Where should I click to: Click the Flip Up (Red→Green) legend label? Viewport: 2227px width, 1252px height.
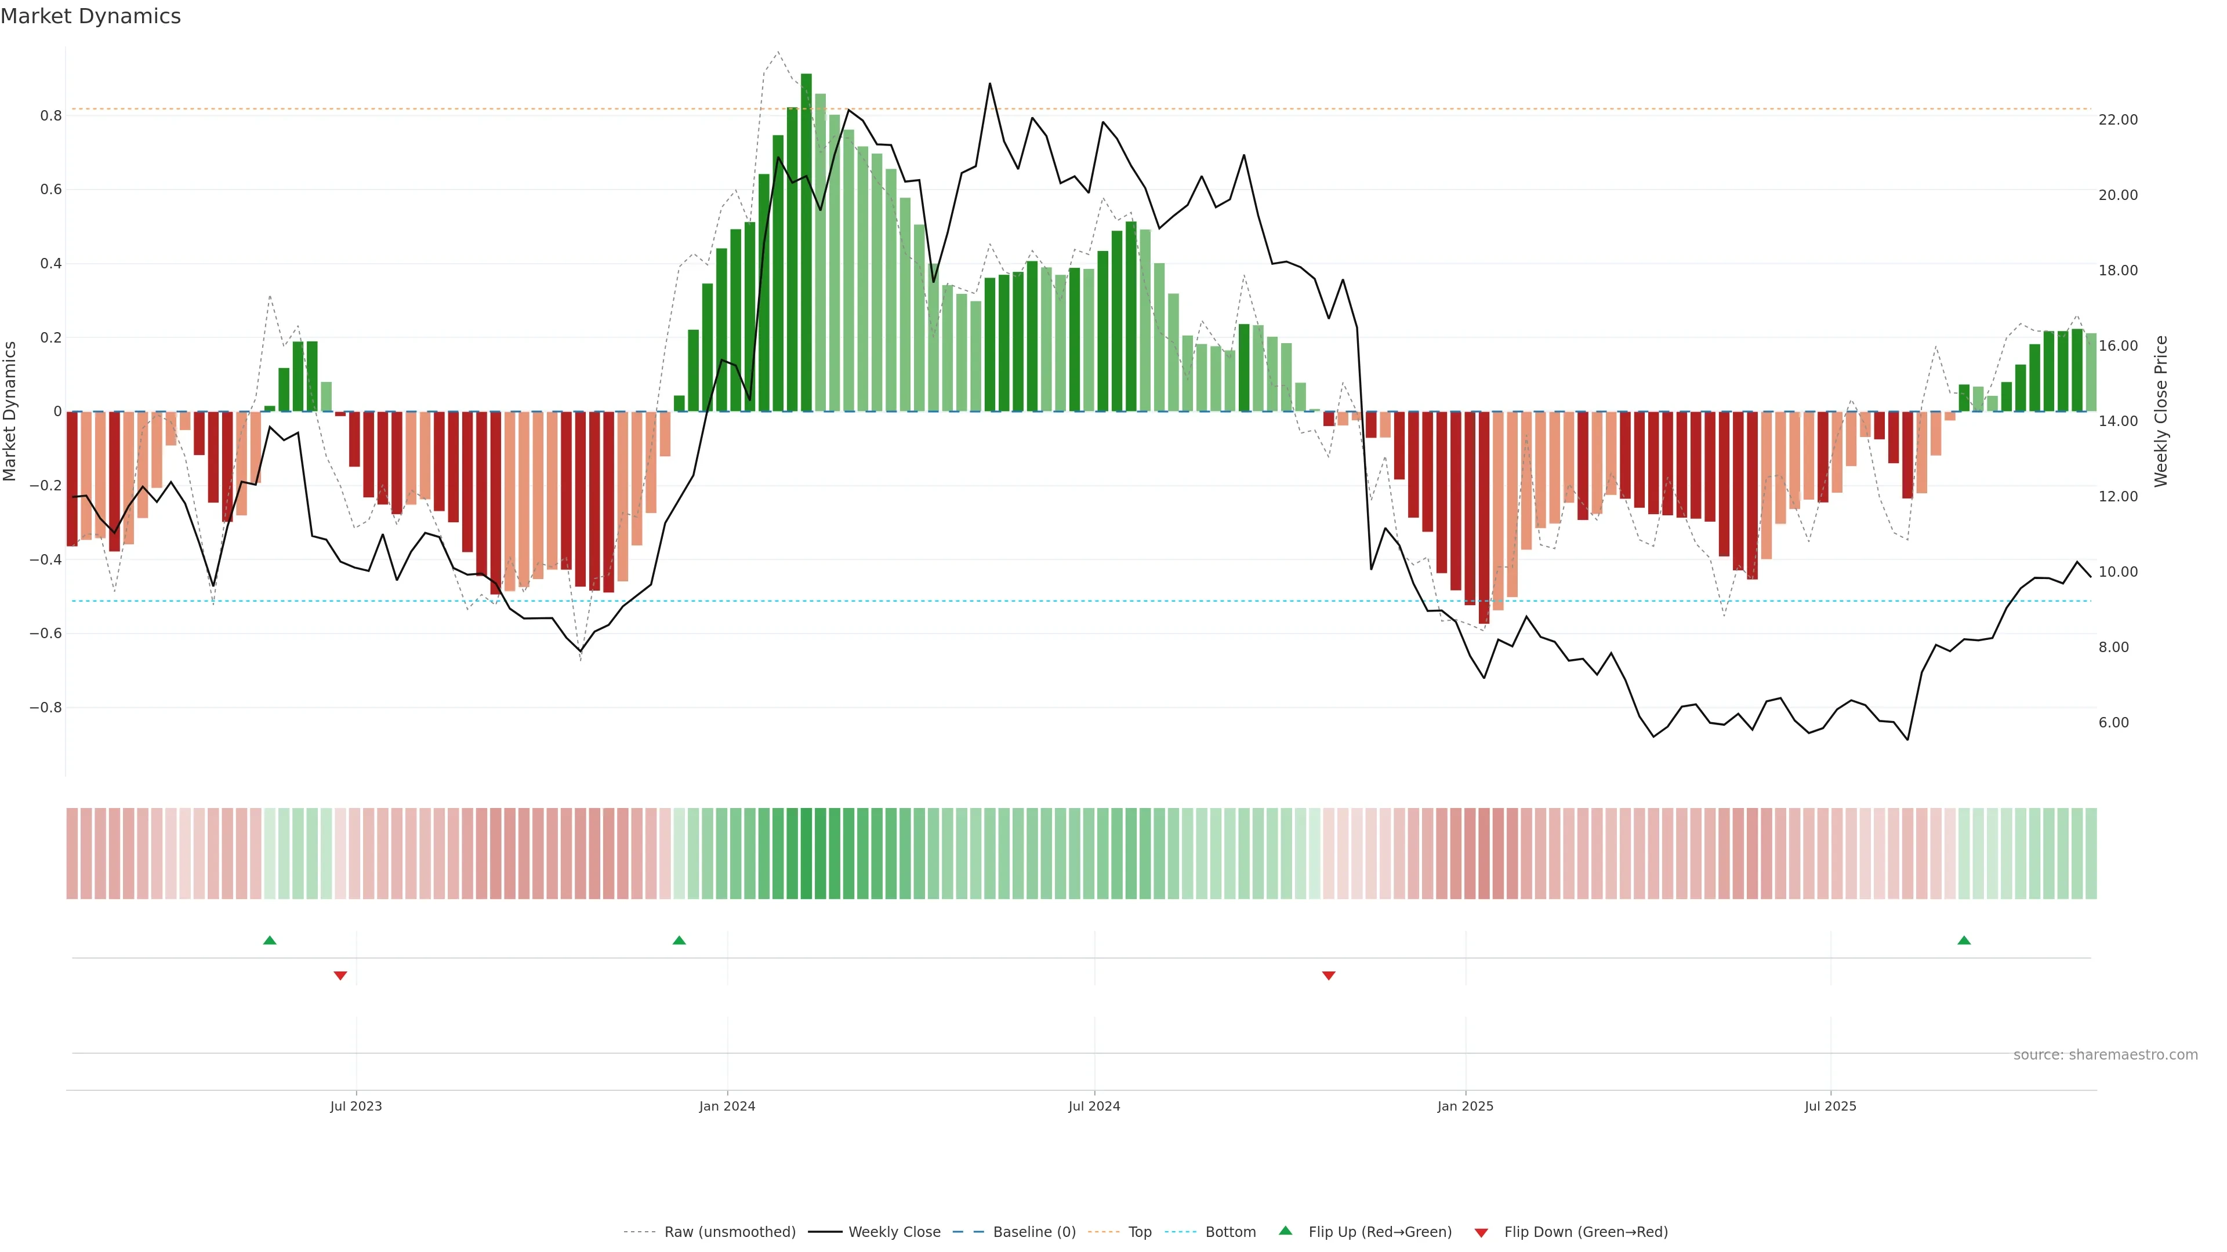[1380, 1232]
